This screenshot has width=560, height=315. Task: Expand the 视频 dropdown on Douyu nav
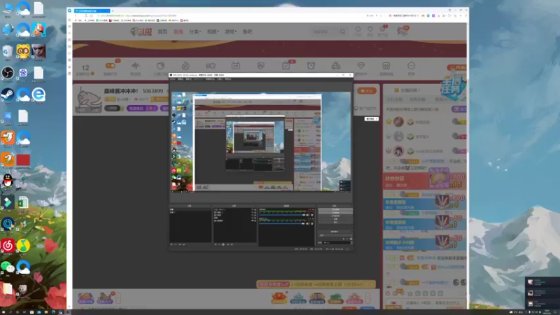point(213,31)
